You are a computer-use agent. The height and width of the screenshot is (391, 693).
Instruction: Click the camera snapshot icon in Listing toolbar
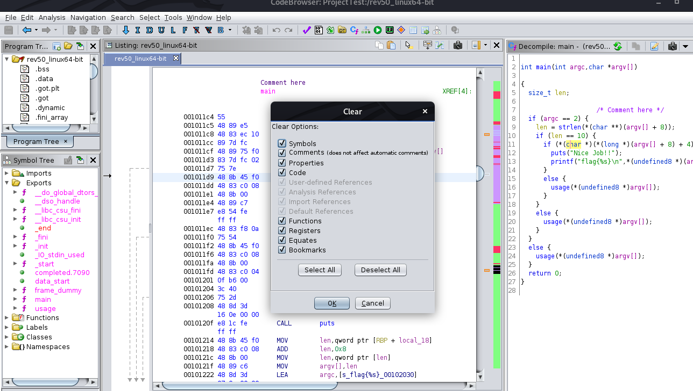point(458,46)
